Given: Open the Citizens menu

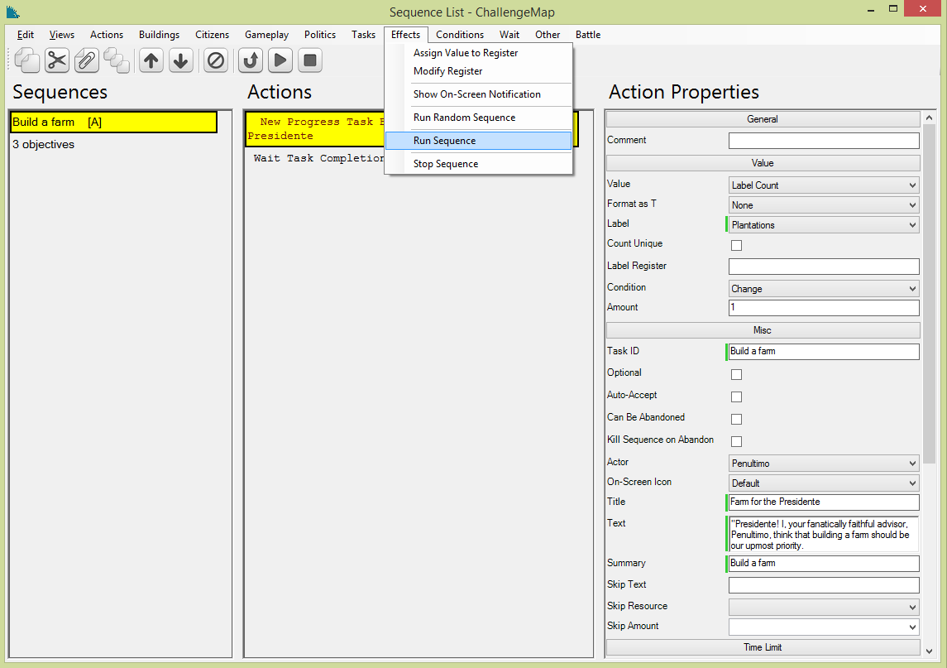Looking at the screenshot, I should pyautogui.click(x=212, y=35).
